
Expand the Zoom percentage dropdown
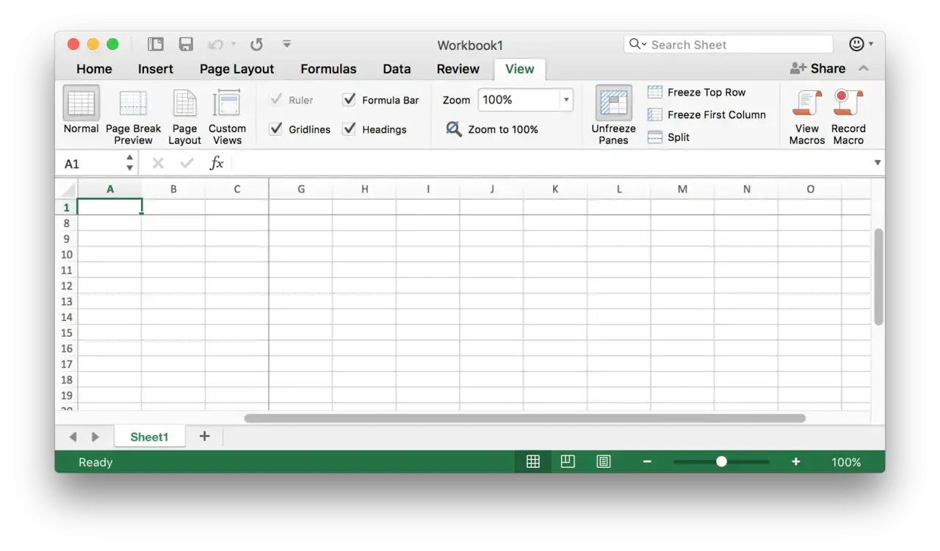point(566,100)
